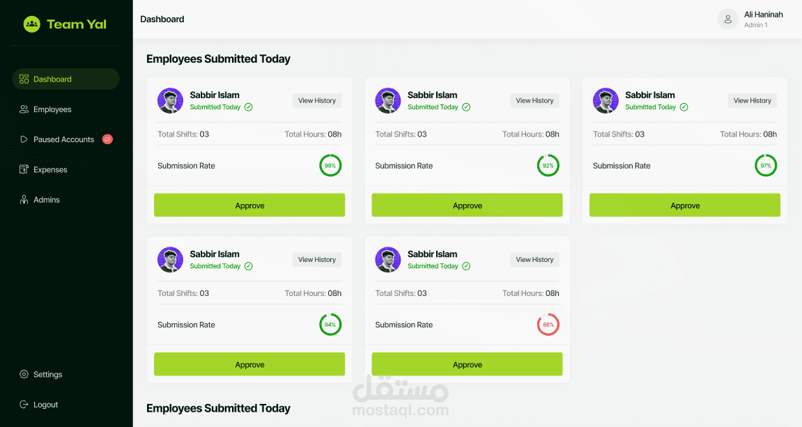Click the red 86% submission rate ring
The height and width of the screenshot is (427, 802).
(548, 325)
